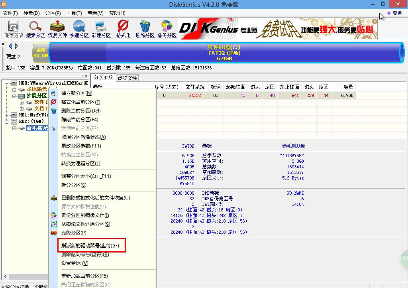Select the 新毛桃U盘 tree item
408x288 pixels.
pyautogui.click(x=37, y=128)
